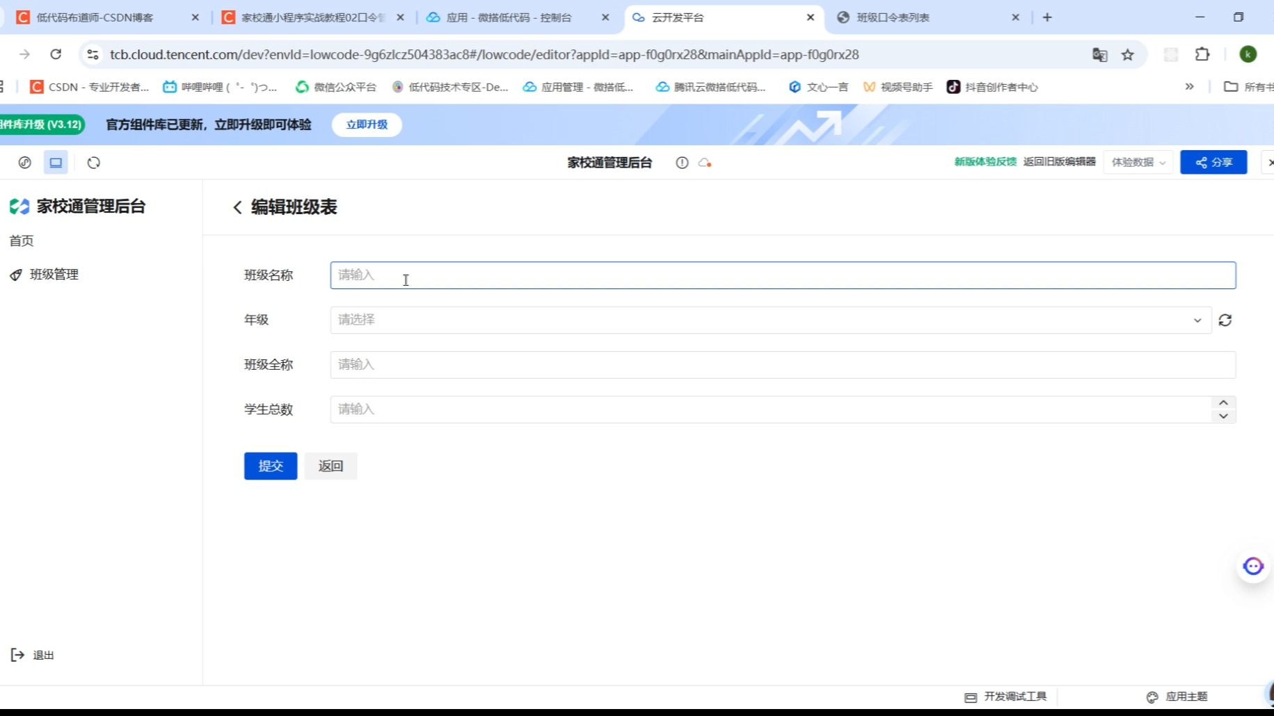The image size is (1274, 716).
Task: Open a new browser tab with plus button
Action: tap(1047, 17)
